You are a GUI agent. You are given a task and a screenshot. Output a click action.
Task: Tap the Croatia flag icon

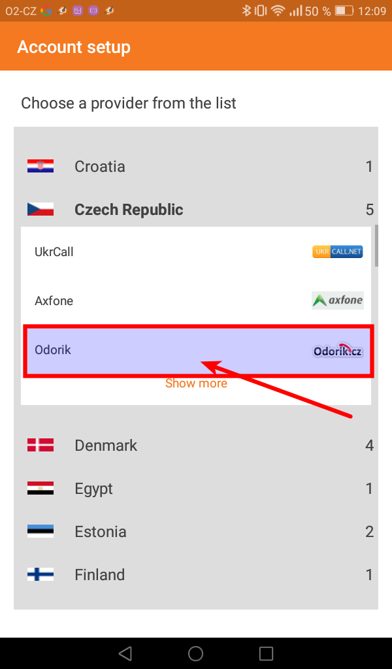tap(41, 167)
